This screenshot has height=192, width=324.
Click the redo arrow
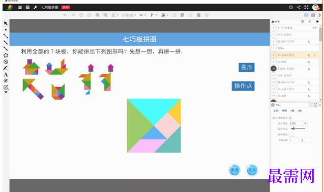point(73,15)
